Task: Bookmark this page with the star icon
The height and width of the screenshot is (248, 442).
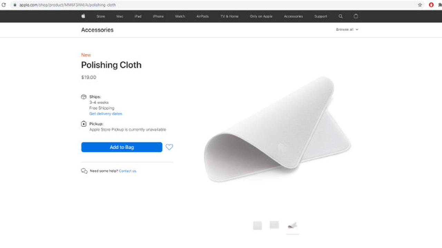Action: 420,5
